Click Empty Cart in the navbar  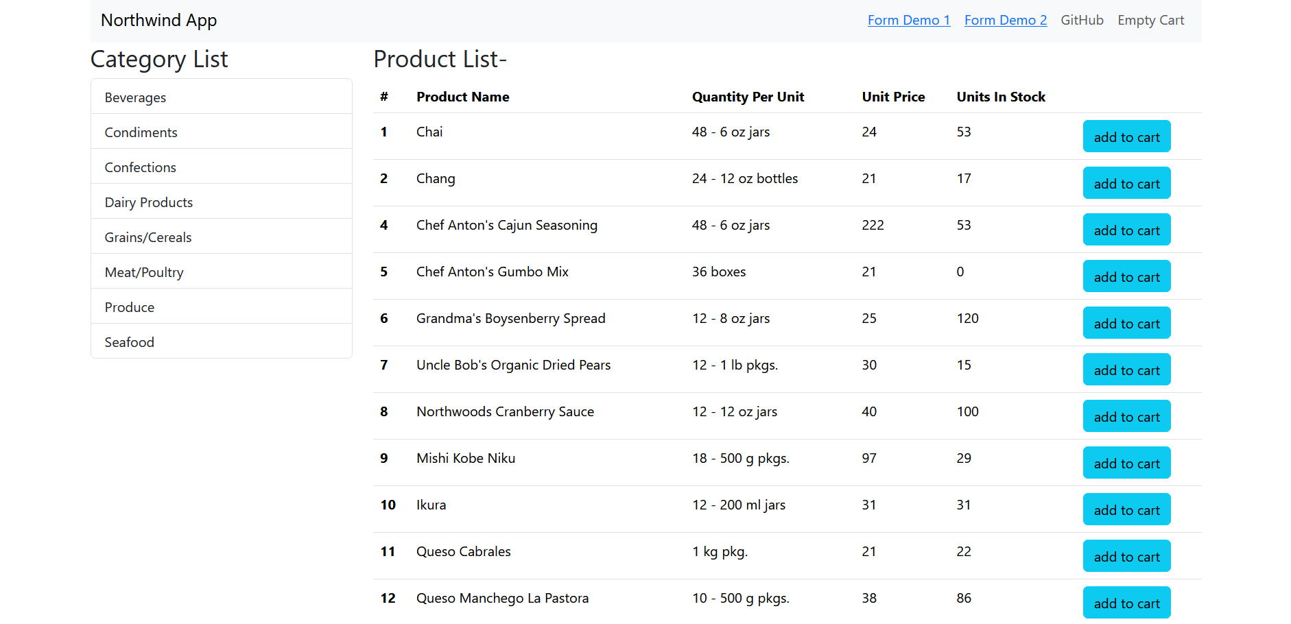(1150, 21)
